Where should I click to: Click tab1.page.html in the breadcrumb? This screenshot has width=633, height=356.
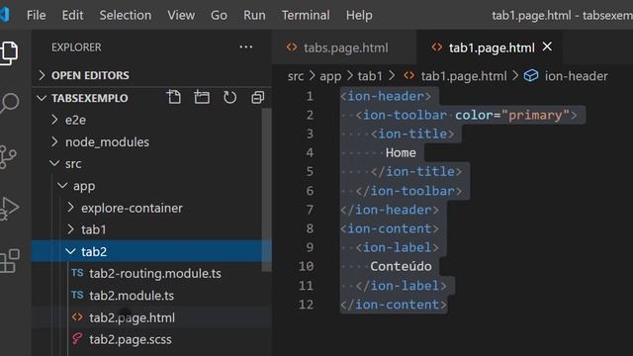(464, 76)
